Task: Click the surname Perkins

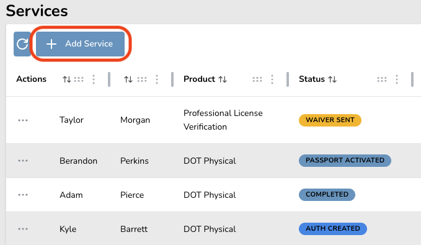Action: point(135,161)
